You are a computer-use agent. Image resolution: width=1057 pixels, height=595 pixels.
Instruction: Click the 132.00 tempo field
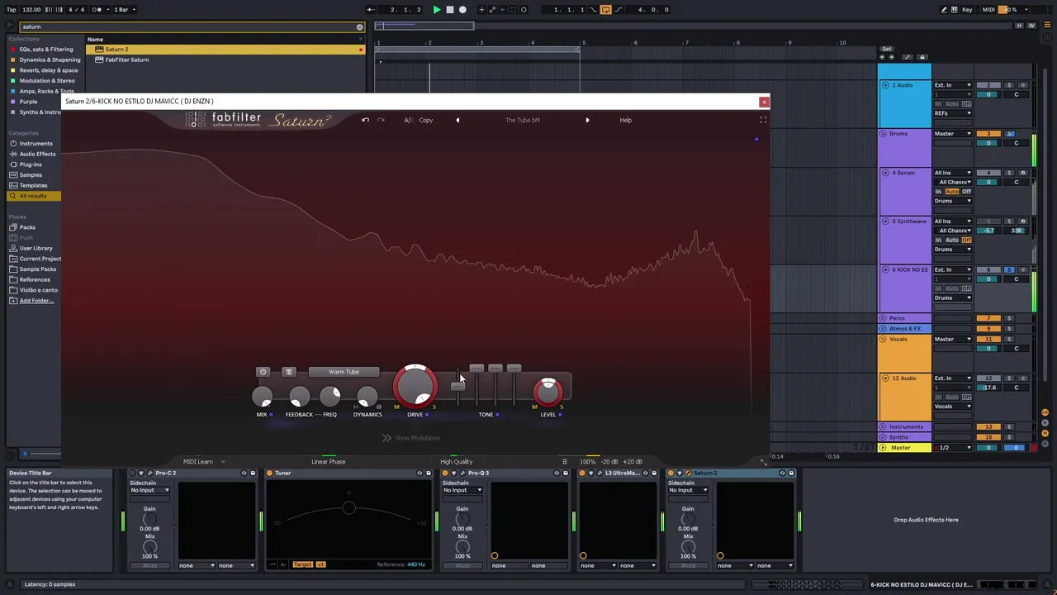click(x=31, y=10)
